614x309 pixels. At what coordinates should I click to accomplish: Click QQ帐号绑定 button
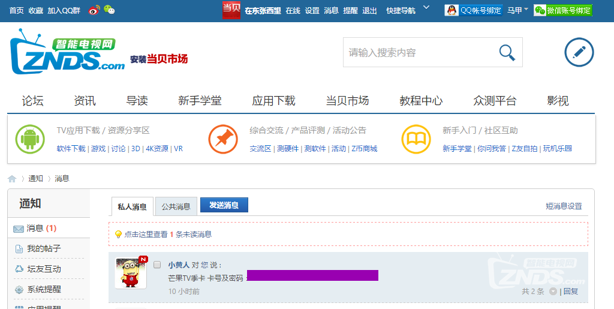click(474, 11)
